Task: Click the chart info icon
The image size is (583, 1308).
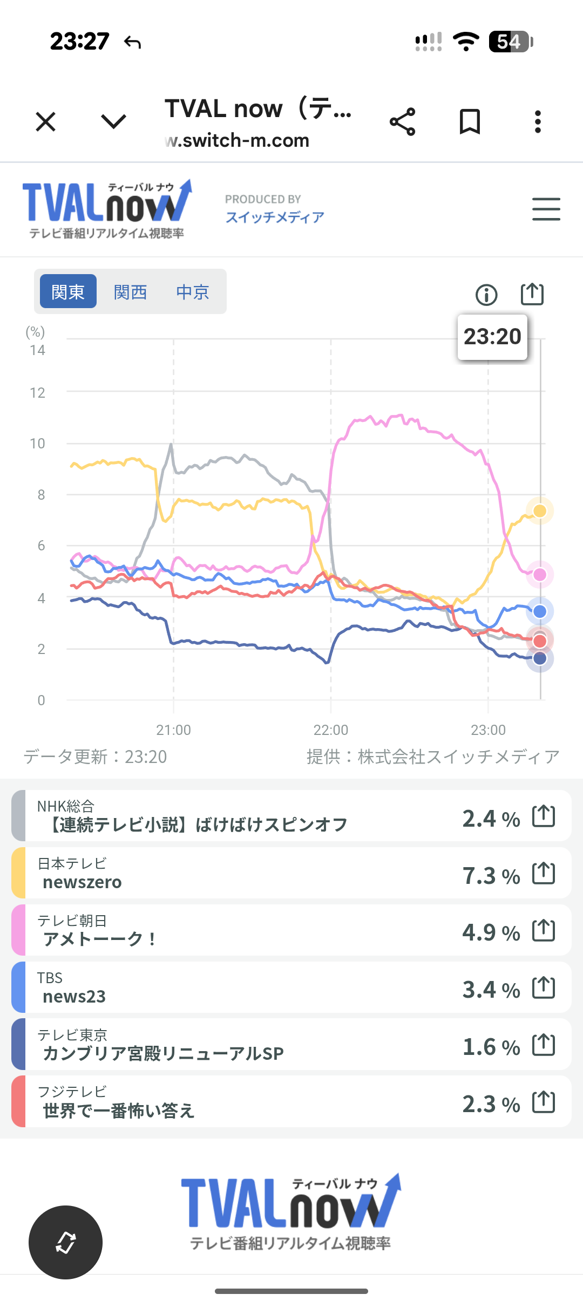Action: click(486, 295)
